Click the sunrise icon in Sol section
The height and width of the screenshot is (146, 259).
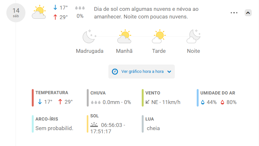tap(94, 125)
